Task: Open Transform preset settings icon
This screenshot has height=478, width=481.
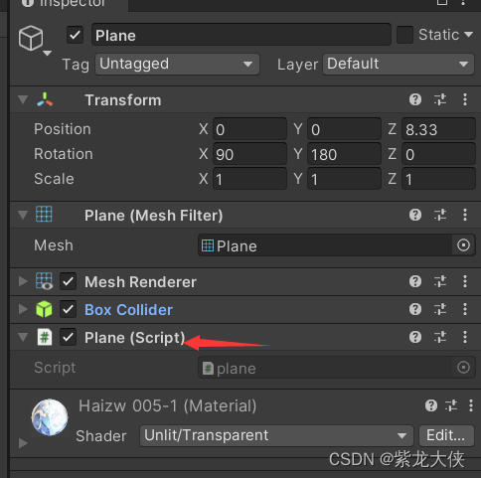Action: (440, 99)
